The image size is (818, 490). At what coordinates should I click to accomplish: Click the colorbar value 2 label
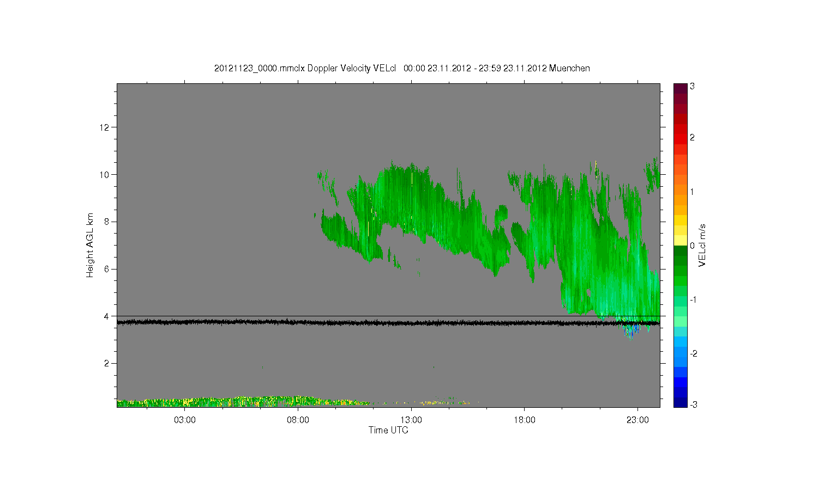[x=692, y=137]
